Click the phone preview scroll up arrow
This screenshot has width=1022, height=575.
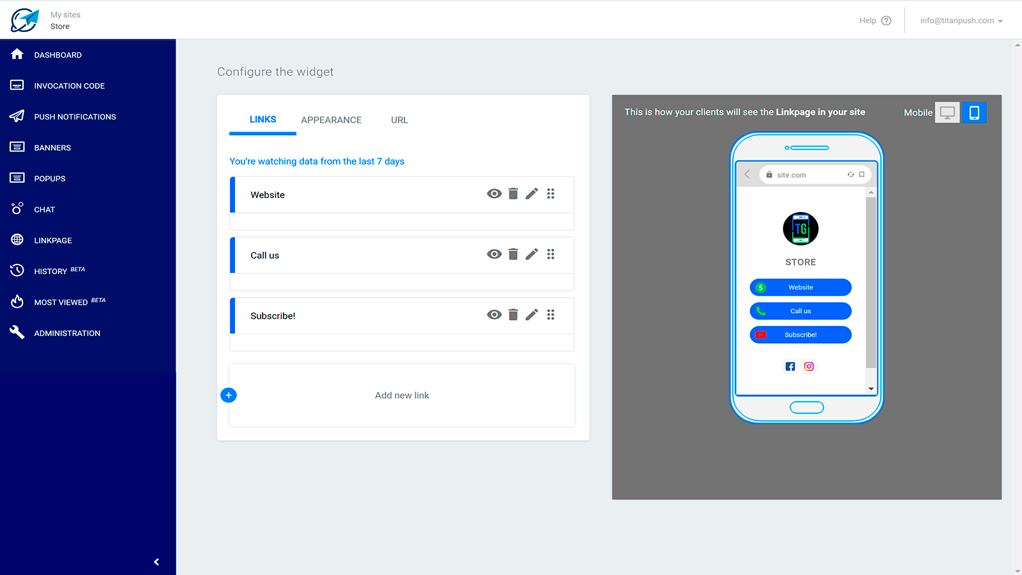pyautogui.click(x=871, y=192)
